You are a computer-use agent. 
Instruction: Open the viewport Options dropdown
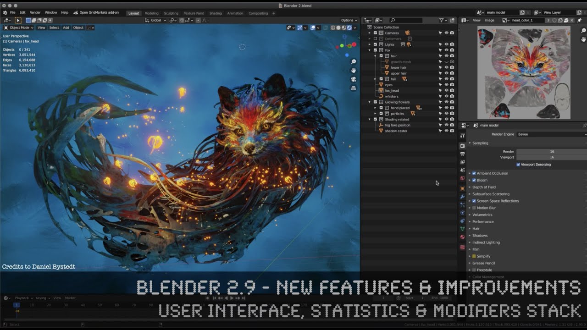pyautogui.click(x=349, y=20)
